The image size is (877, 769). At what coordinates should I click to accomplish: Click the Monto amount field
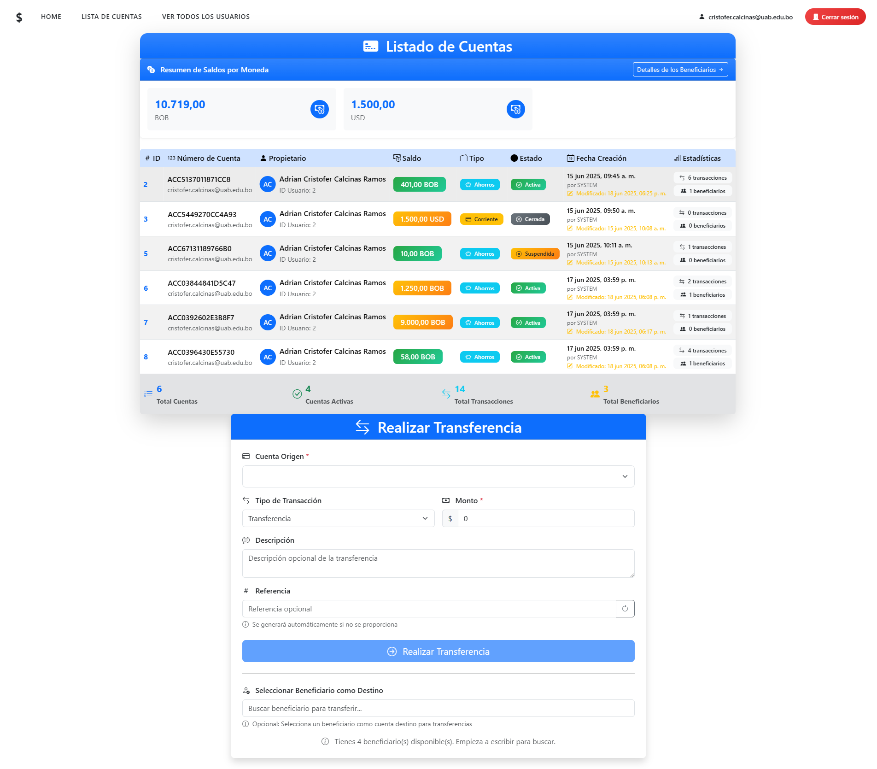click(546, 518)
